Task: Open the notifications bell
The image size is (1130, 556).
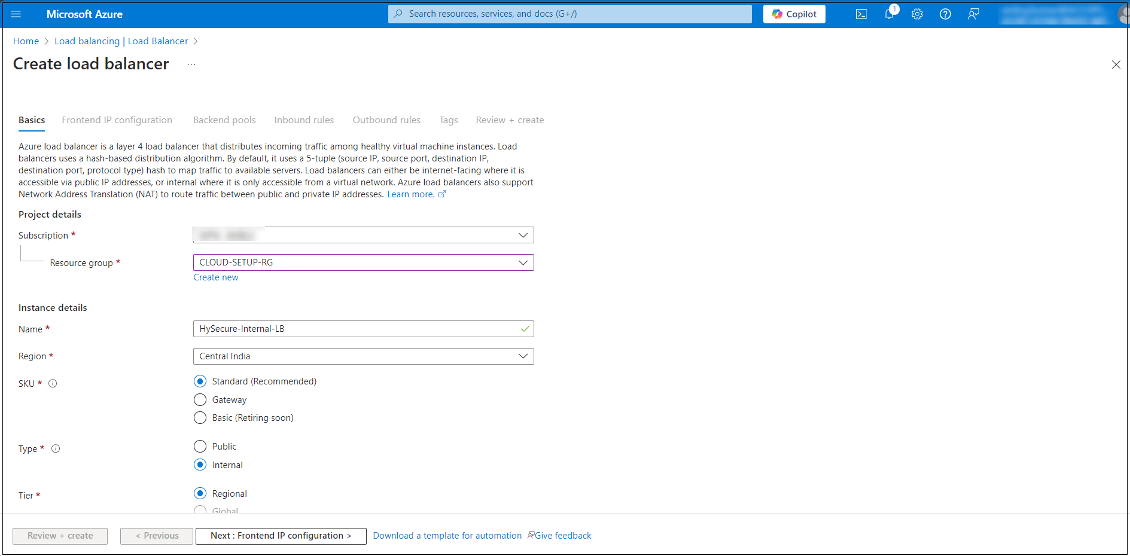Action: tap(889, 14)
